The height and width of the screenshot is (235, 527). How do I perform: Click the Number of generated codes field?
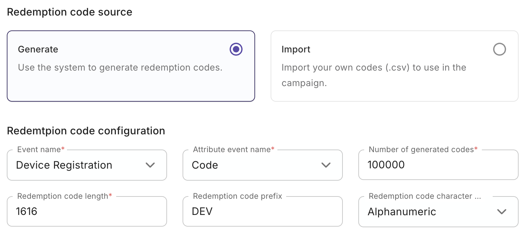pos(438,165)
